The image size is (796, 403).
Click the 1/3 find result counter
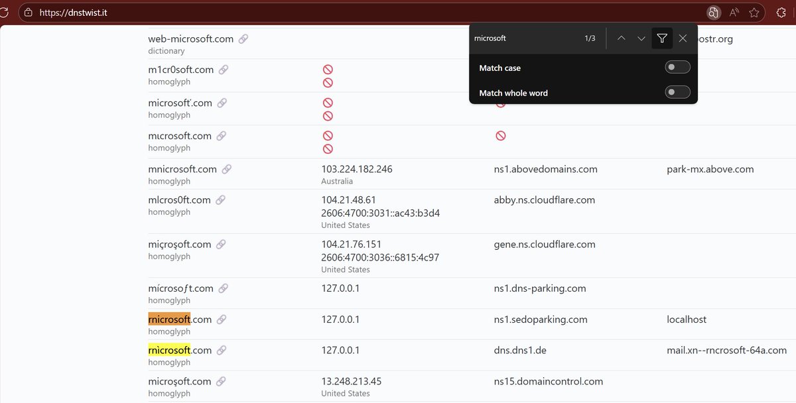tap(590, 38)
